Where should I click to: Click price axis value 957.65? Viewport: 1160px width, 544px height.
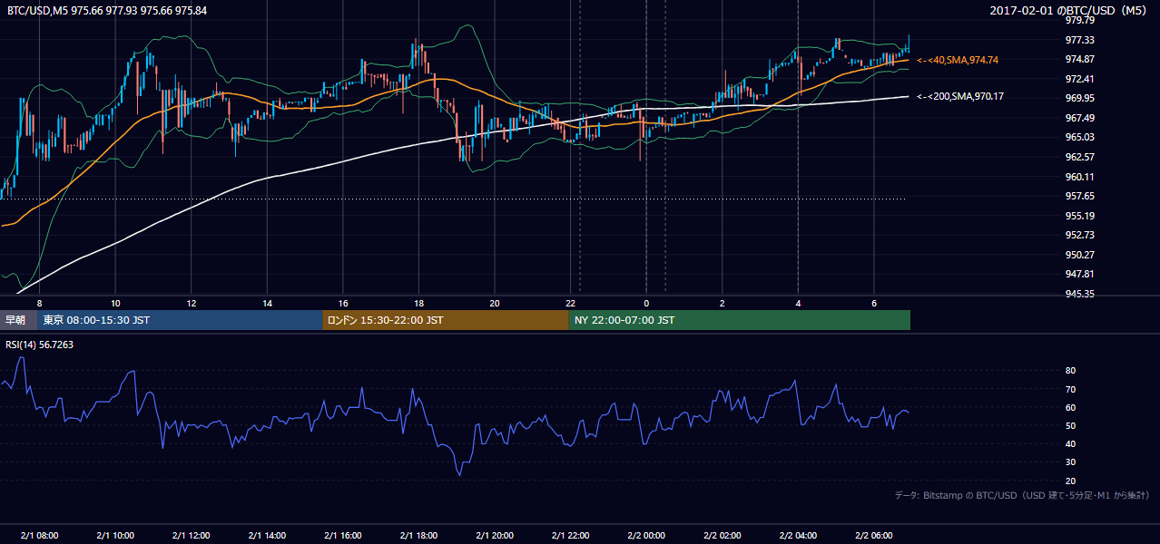[x=1079, y=196]
